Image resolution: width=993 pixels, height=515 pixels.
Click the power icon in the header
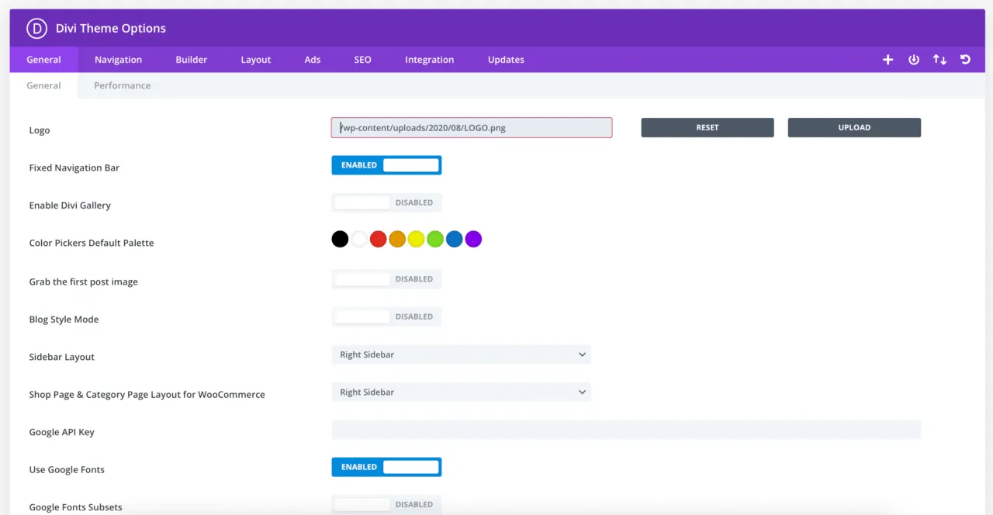[914, 60]
